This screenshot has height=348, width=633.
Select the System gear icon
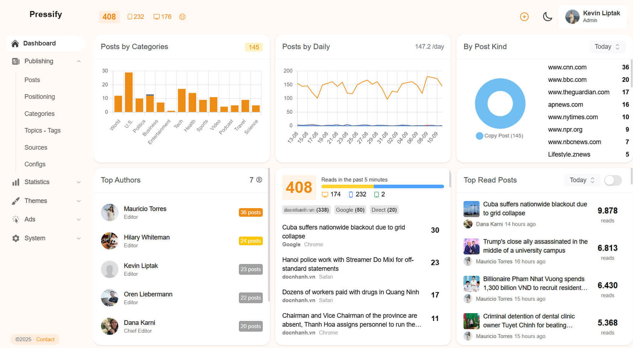click(16, 238)
